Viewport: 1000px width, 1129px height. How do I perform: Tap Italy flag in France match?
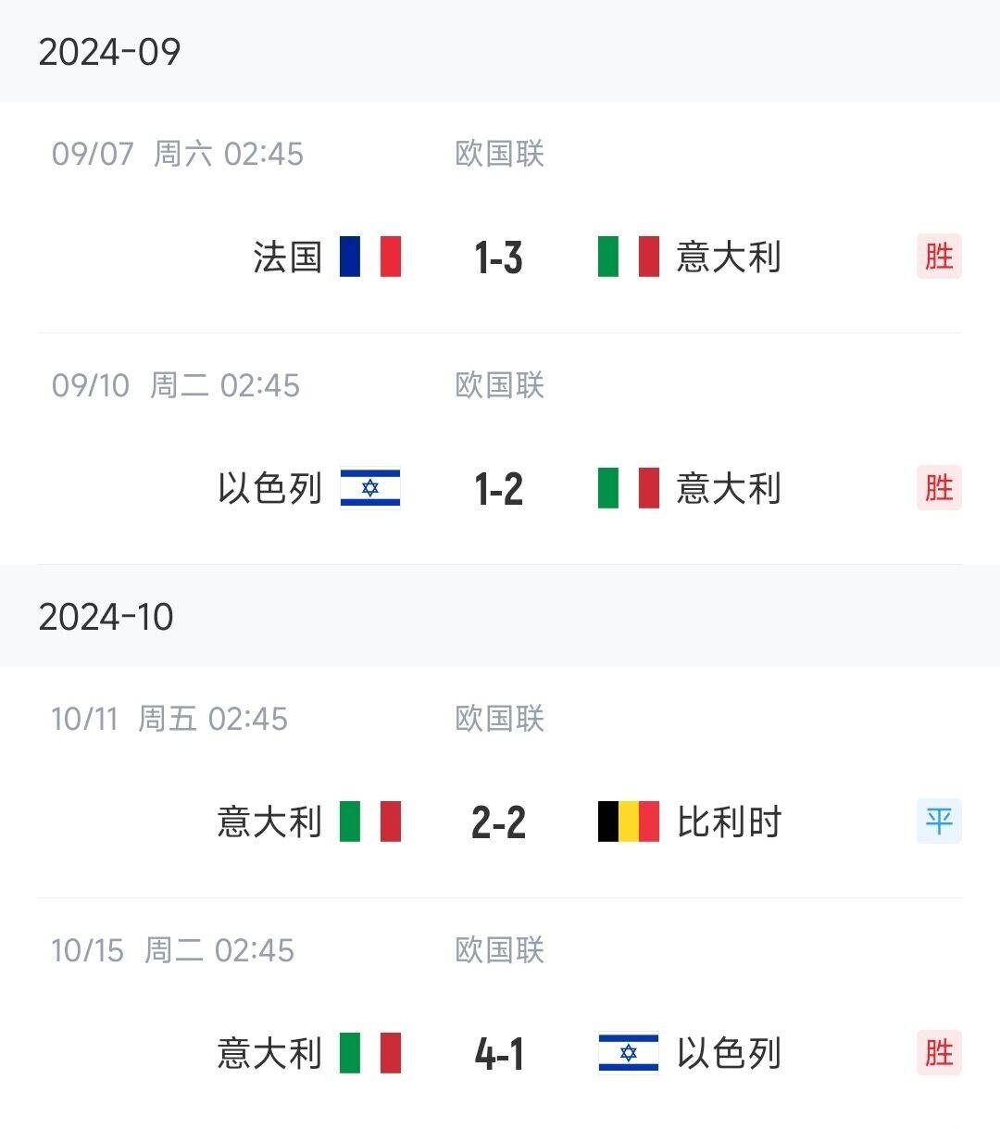point(629,257)
